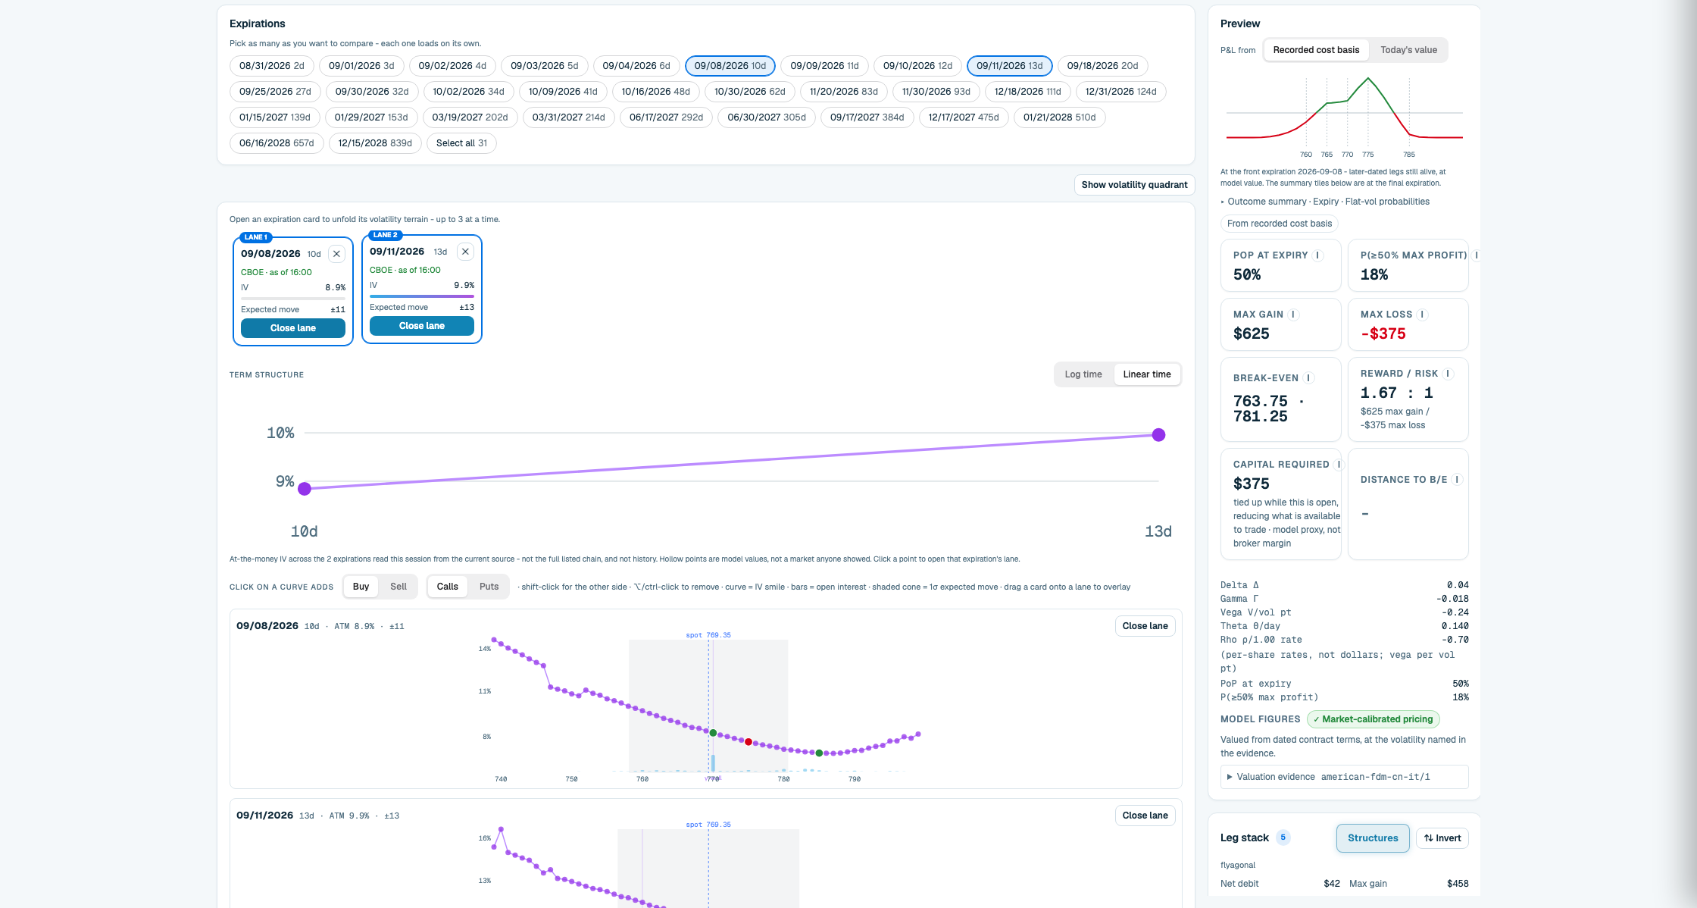The image size is (1697, 908).
Task: Click Show volatility quadrant button
Action: point(1134,185)
